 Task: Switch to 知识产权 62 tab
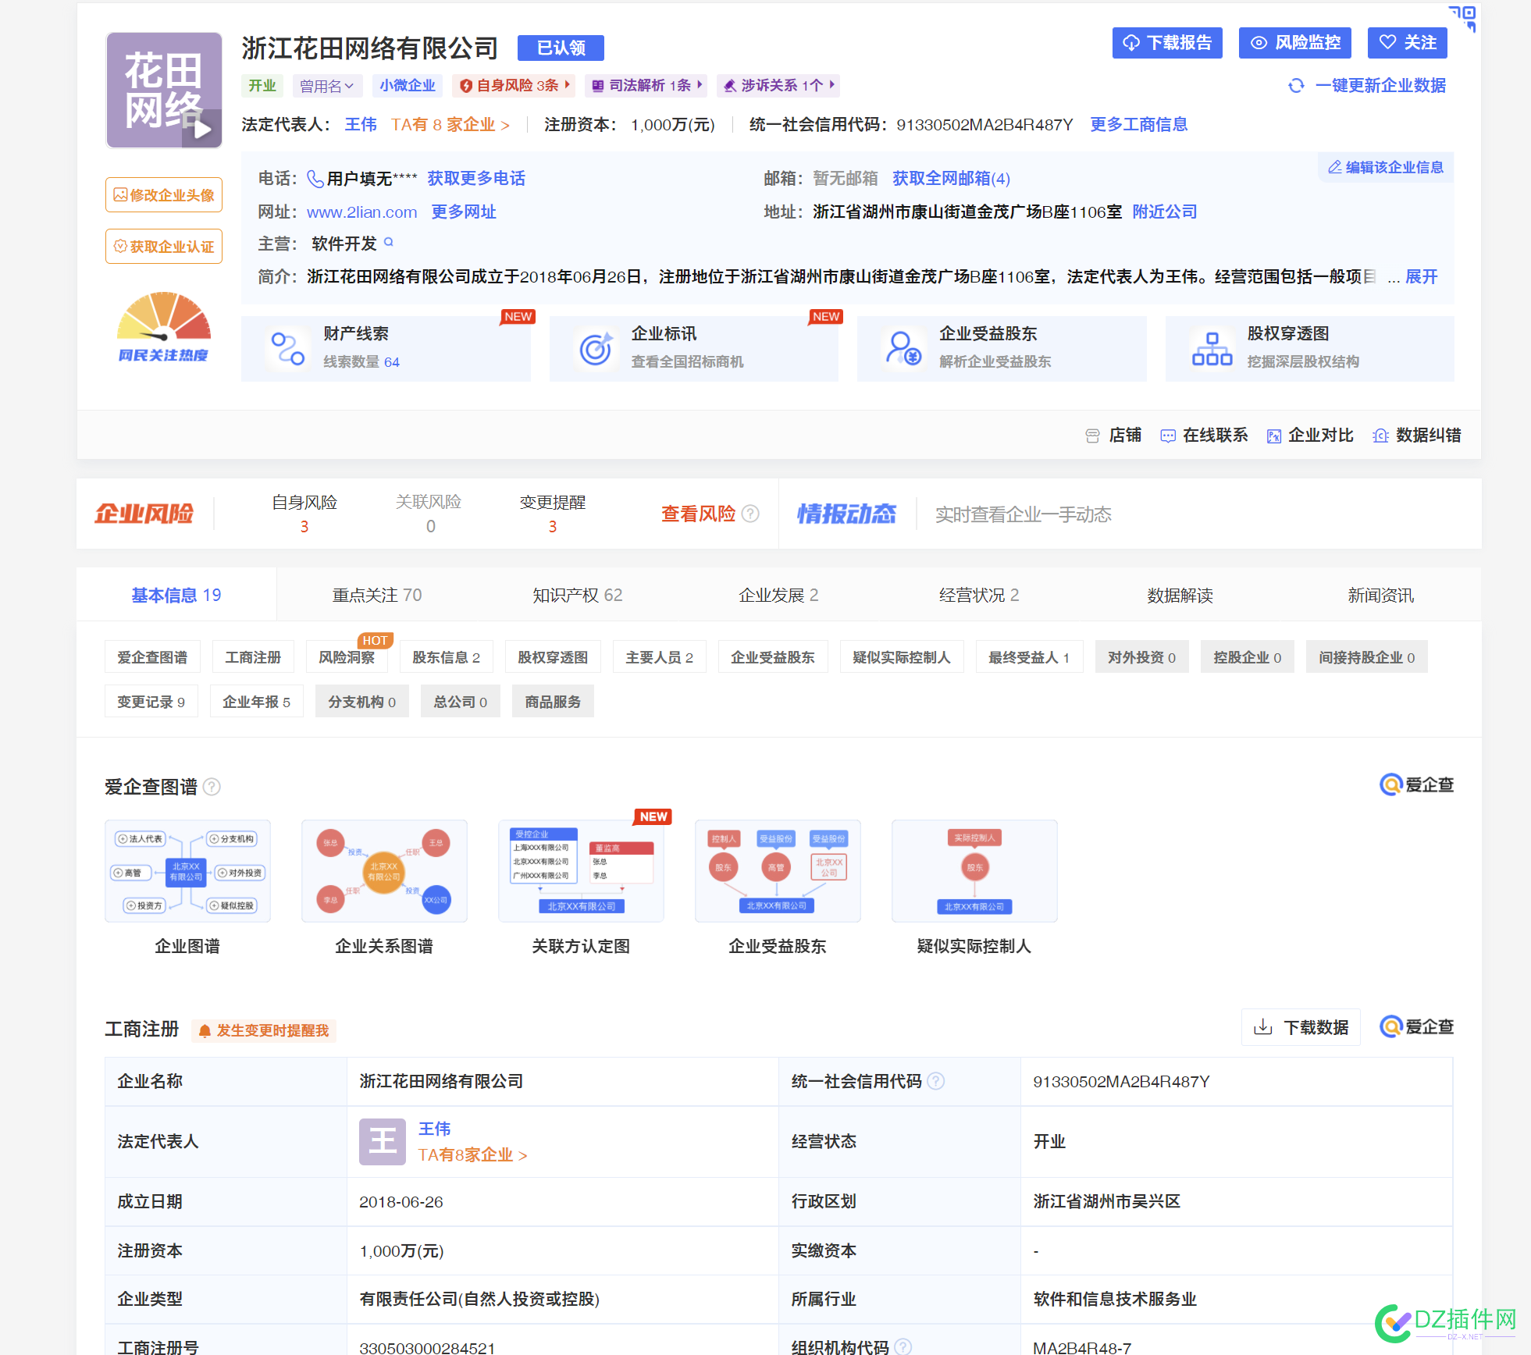click(578, 595)
